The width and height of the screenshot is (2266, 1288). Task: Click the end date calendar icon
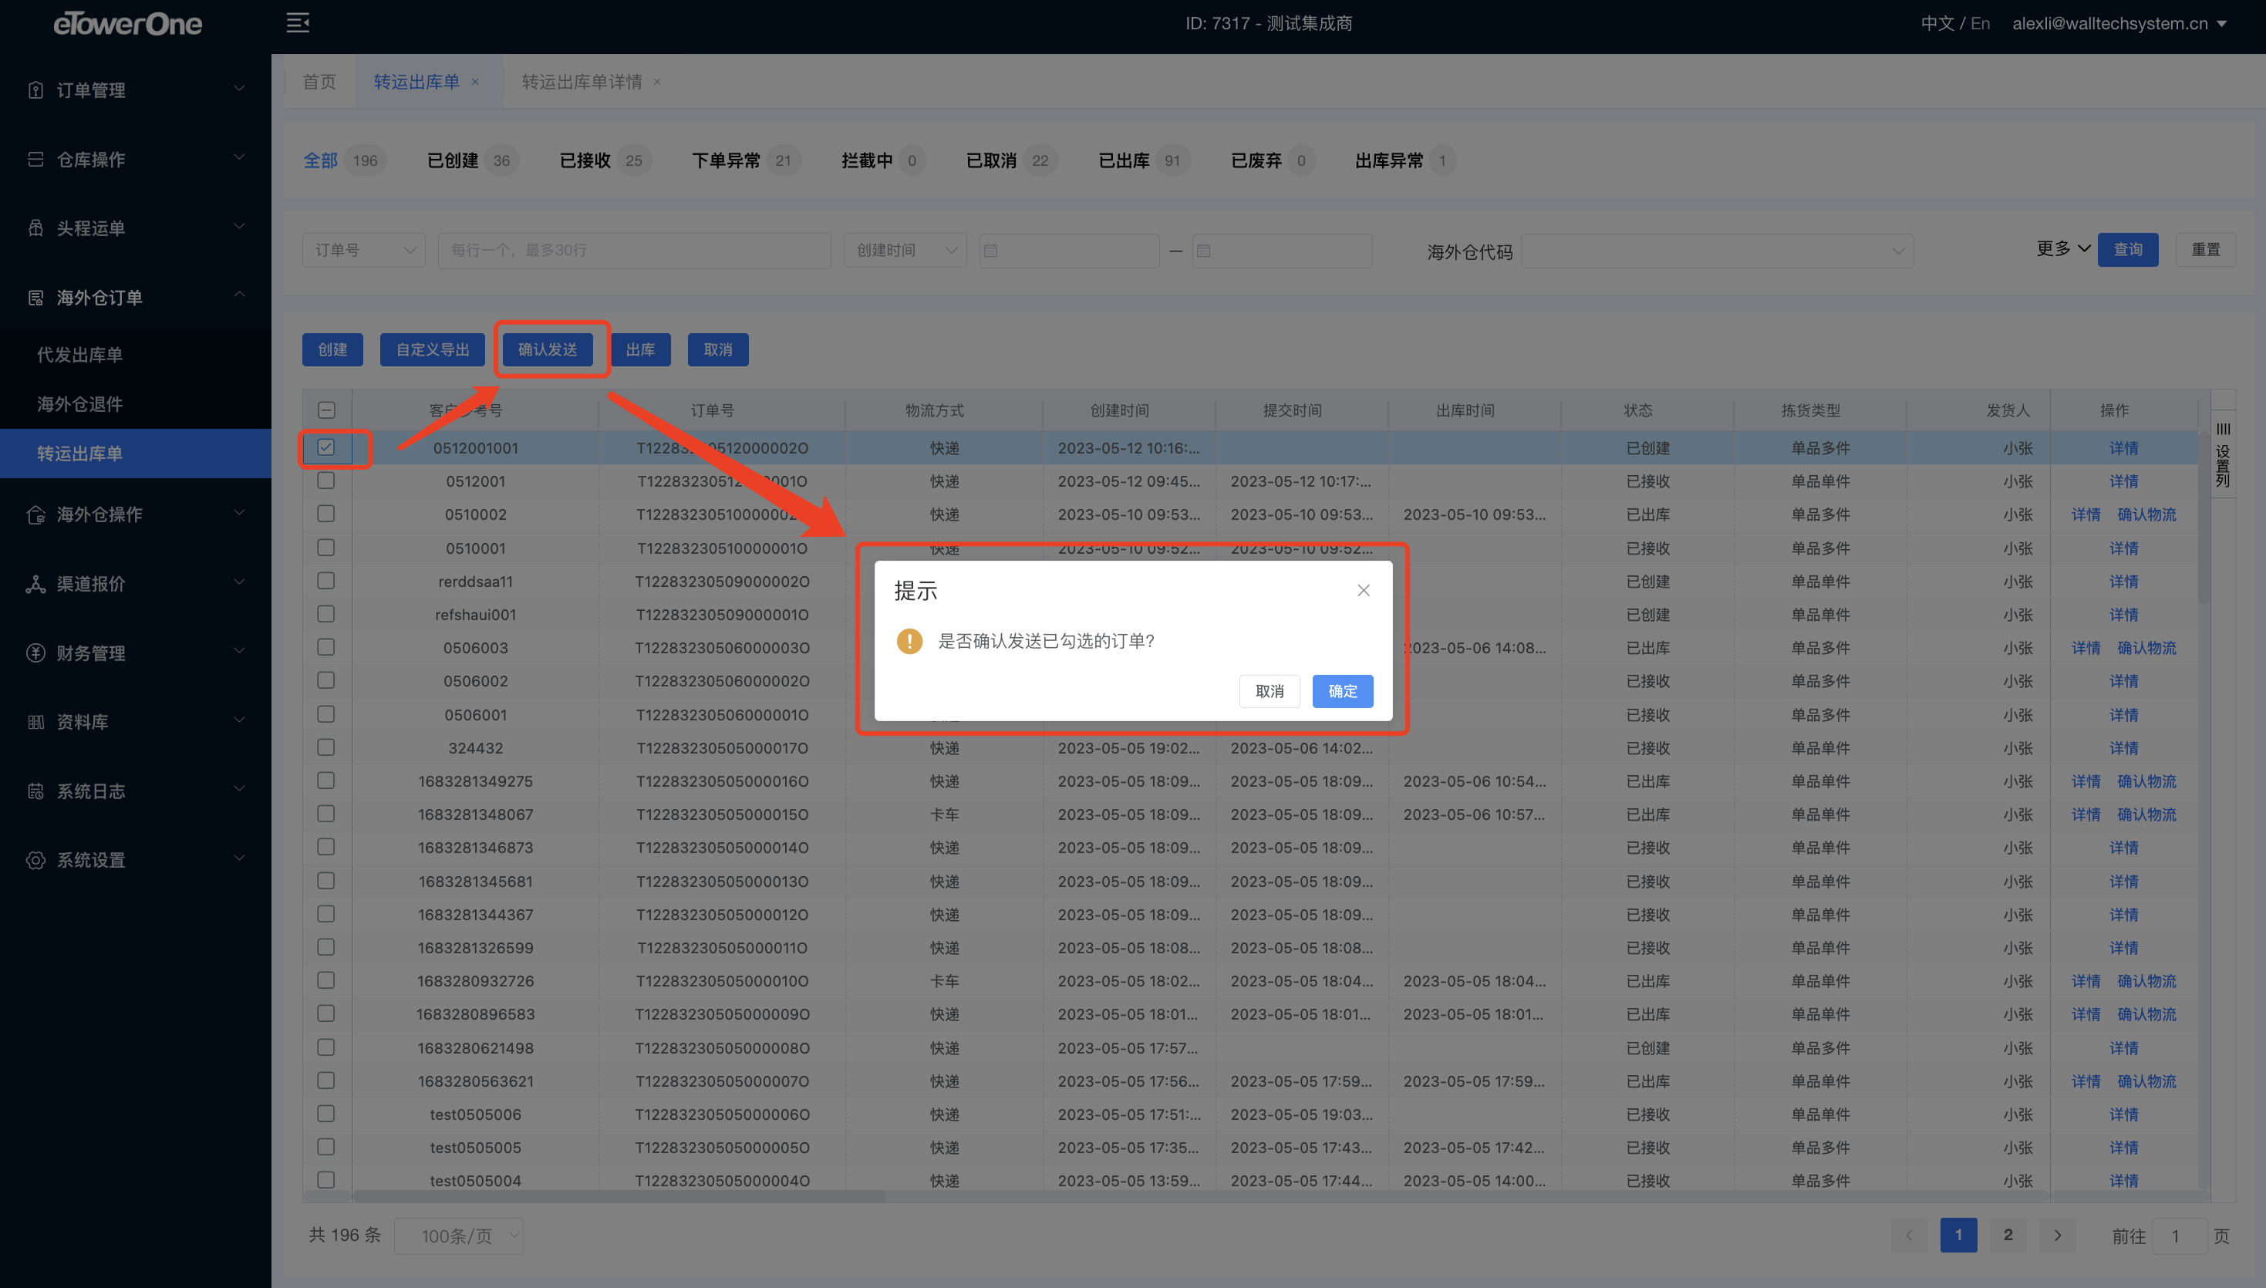(1203, 251)
